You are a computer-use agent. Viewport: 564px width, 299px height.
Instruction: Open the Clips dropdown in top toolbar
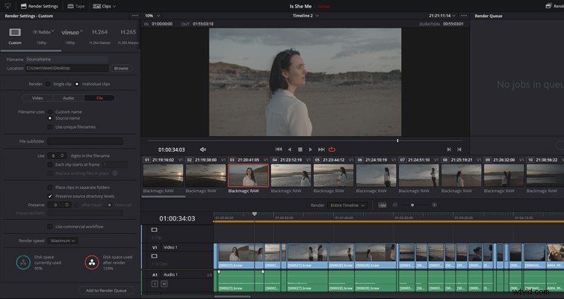pos(105,6)
